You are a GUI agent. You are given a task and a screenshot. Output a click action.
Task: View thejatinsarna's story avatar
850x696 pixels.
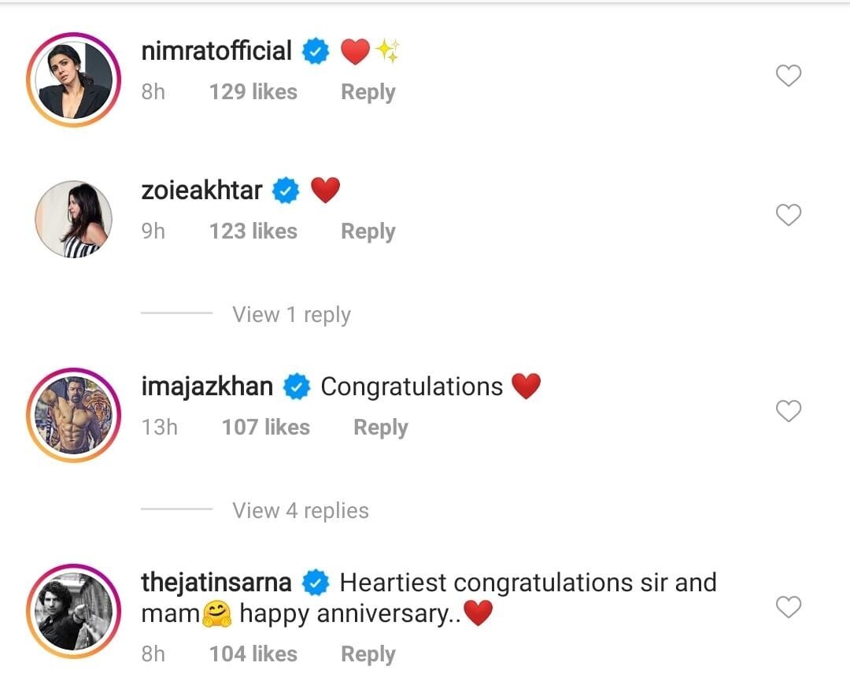coord(74,611)
